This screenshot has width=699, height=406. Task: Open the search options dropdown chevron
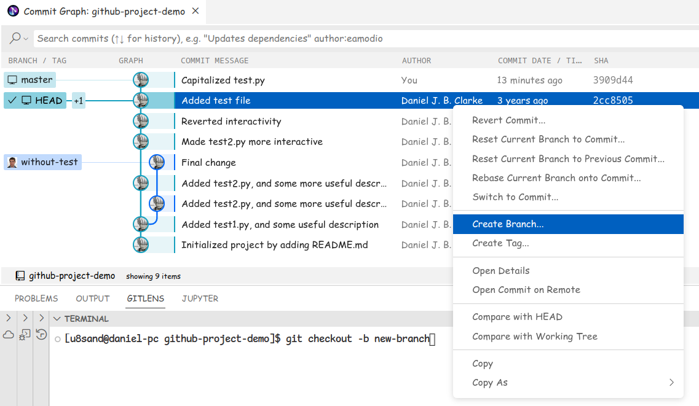[x=26, y=39]
